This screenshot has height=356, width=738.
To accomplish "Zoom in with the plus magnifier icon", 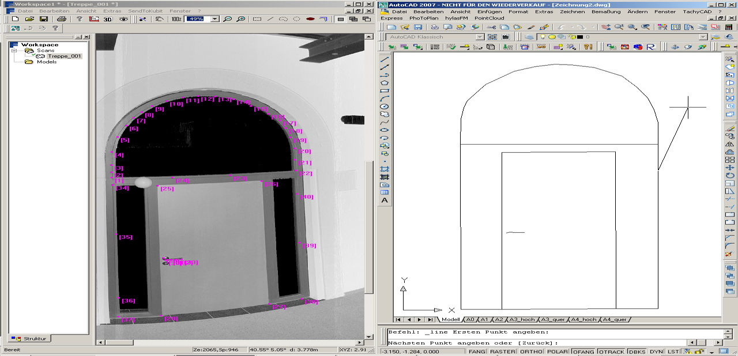I will click(x=241, y=19).
